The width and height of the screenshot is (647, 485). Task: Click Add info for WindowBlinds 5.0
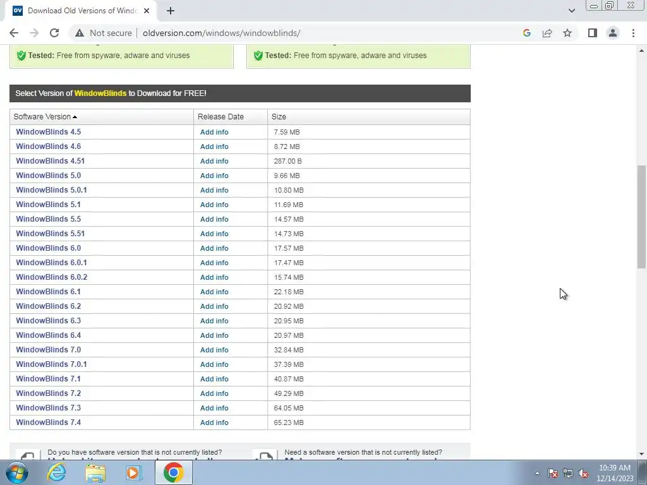[214, 176]
